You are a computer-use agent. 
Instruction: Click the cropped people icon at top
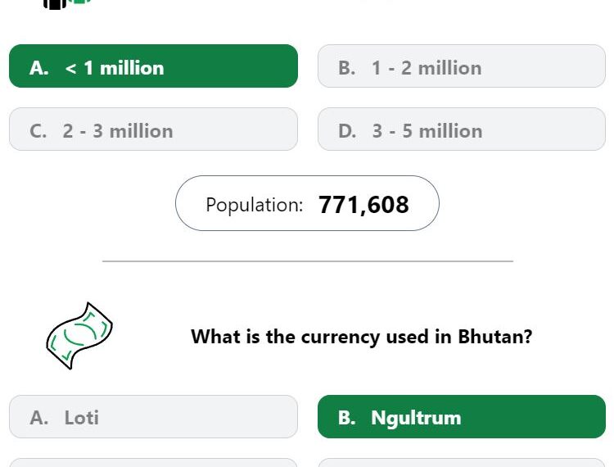(x=67, y=4)
